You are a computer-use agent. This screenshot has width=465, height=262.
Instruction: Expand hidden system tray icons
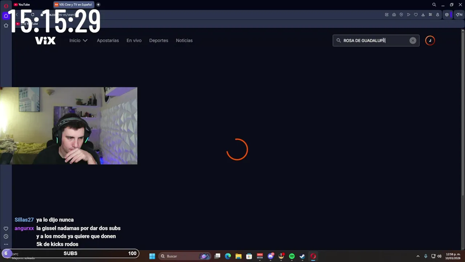pyautogui.click(x=418, y=256)
